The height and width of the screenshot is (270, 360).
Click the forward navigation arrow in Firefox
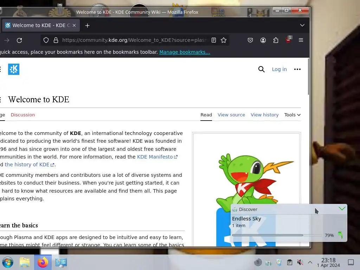click(7, 40)
